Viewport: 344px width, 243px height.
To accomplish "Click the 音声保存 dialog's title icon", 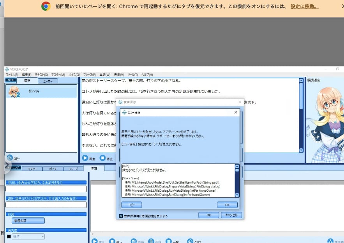I will [x=120, y=102].
